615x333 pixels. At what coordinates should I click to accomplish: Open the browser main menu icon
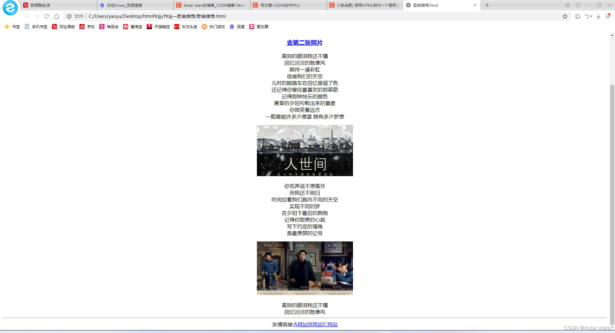click(x=608, y=16)
